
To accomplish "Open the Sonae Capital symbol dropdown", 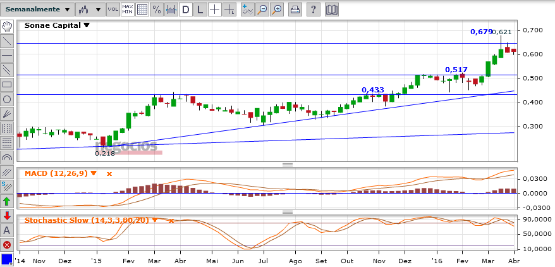I will coord(87,25).
